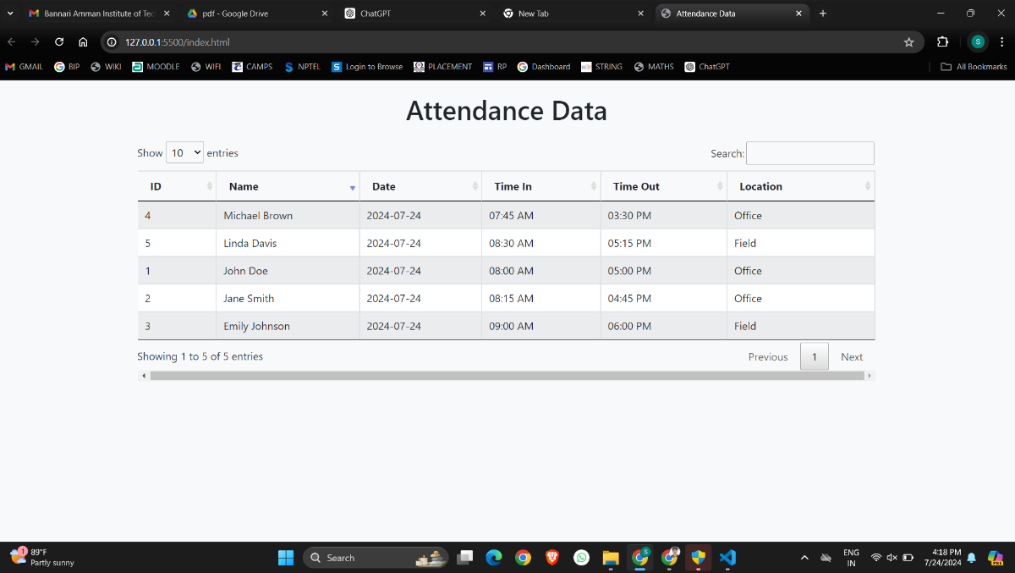Launch Visual Studio Code from taskbar
The height and width of the screenshot is (573, 1015).
727,557
